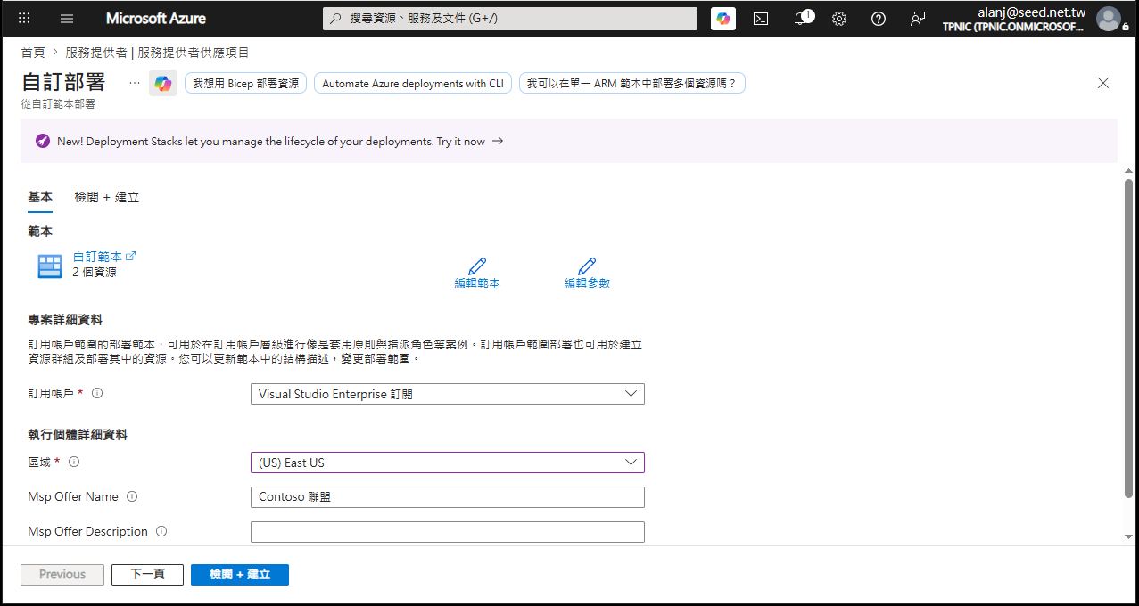Click the search magnifier icon

point(336,18)
